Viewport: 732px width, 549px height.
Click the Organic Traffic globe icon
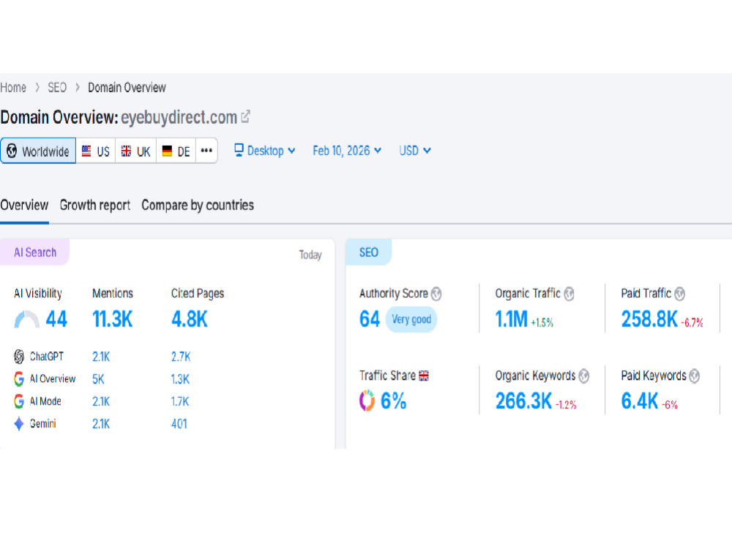coord(569,294)
